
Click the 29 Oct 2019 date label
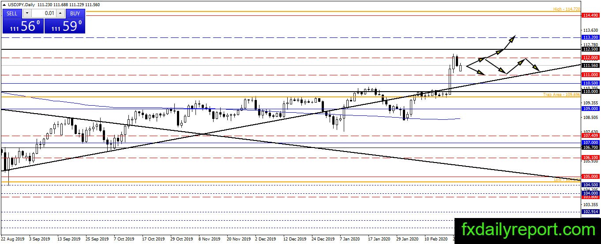click(181, 240)
